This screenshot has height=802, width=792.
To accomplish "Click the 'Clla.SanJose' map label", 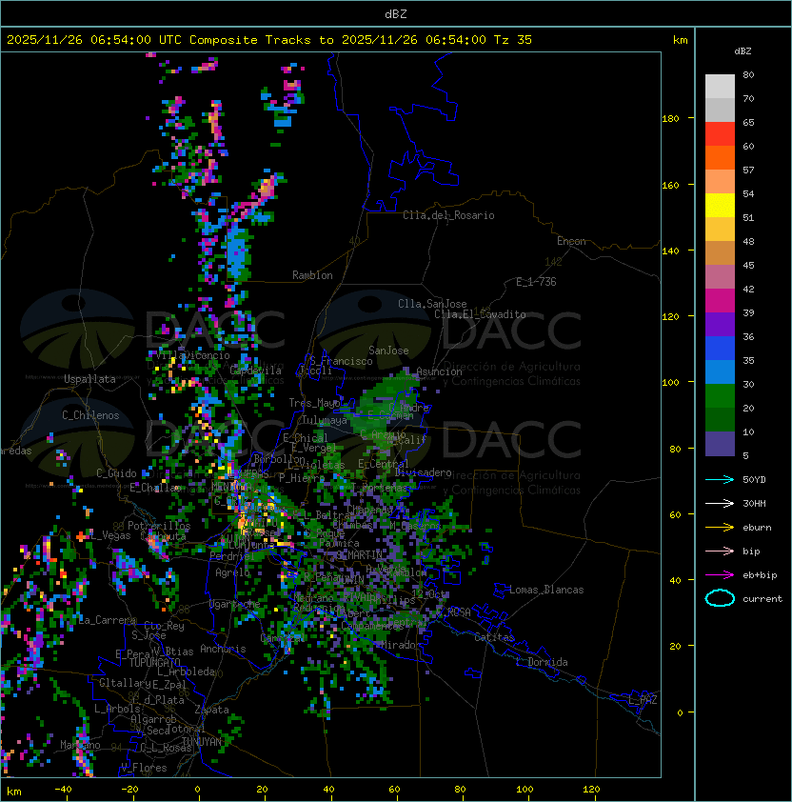I will point(432,304).
